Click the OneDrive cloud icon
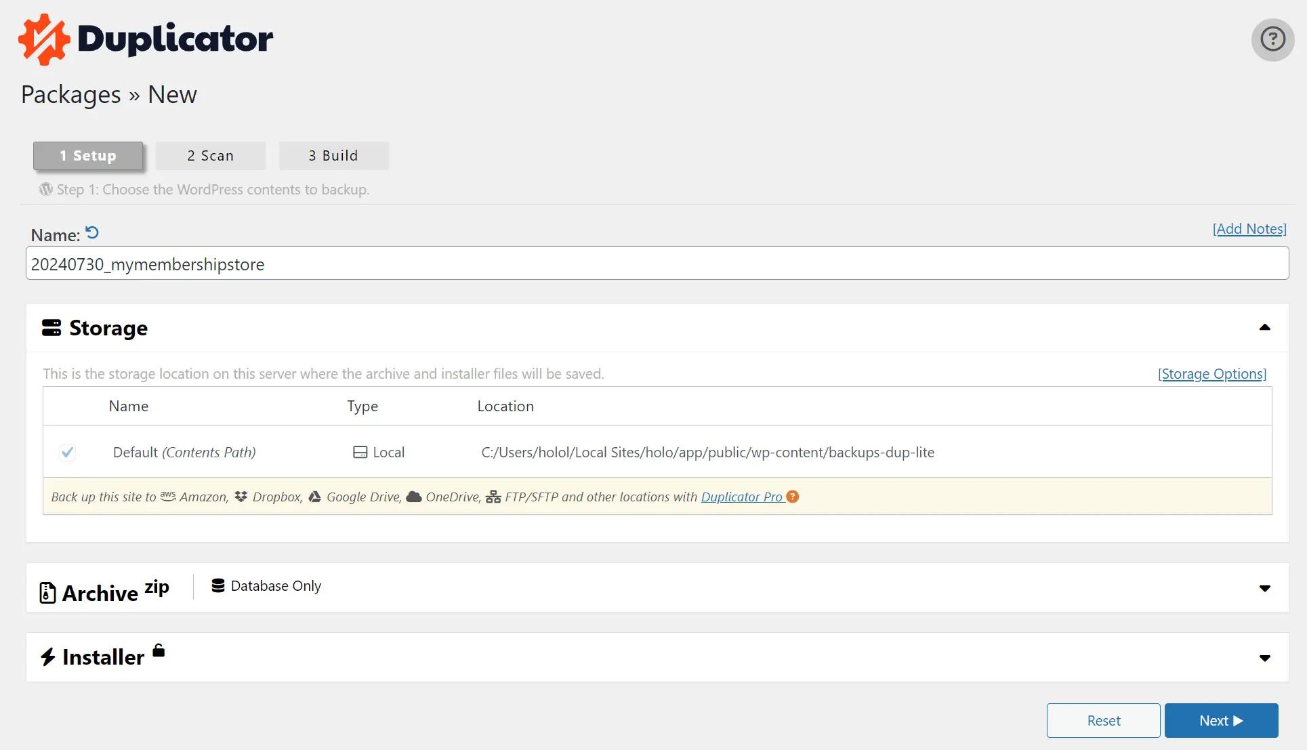Image resolution: width=1307 pixels, height=750 pixels. [x=414, y=497]
